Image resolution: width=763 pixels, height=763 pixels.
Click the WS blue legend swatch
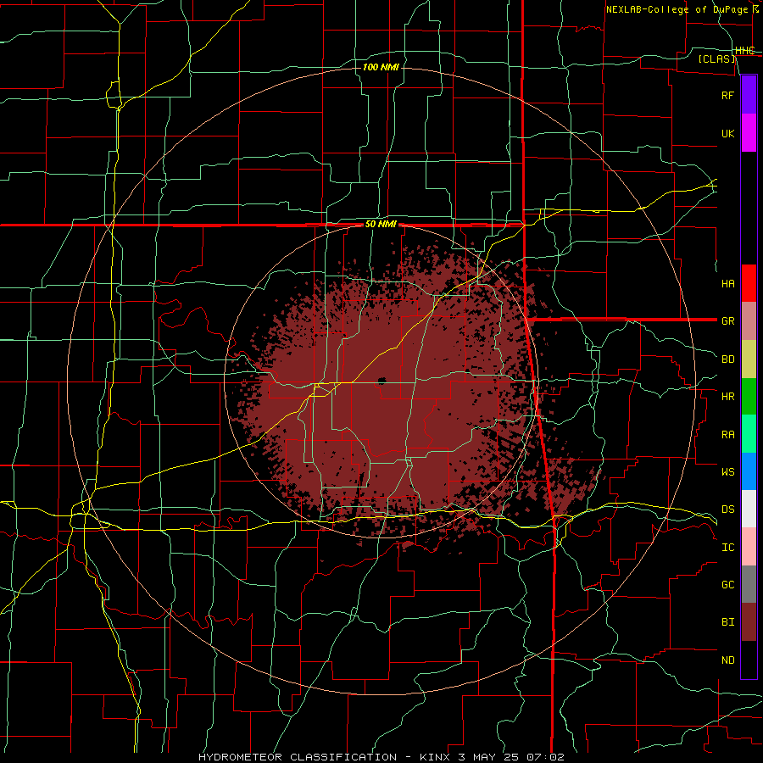(749, 471)
